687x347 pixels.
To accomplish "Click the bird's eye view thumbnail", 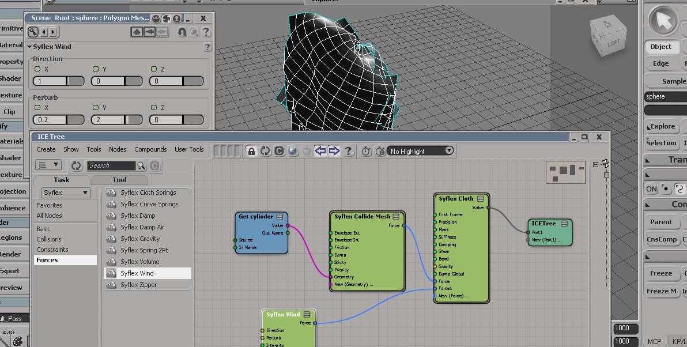I will tap(565, 172).
